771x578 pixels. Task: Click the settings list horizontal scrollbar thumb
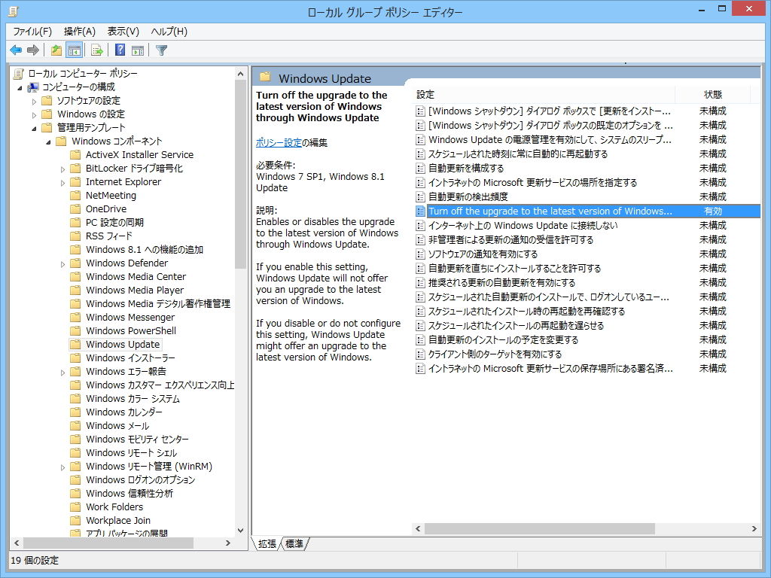tap(539, 529)
